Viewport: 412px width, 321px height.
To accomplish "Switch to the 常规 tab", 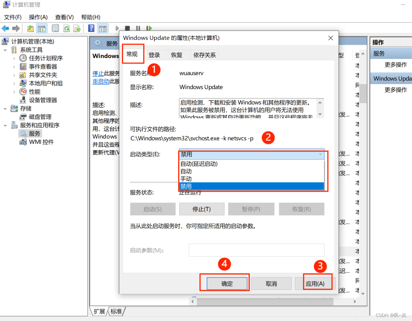I will click(132, 54).
